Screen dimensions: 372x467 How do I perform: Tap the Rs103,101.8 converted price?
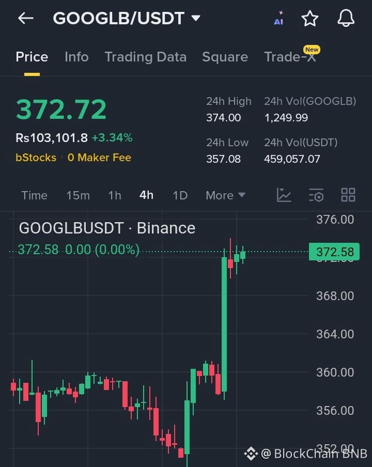pyautogui.click(x=52, y=138)
